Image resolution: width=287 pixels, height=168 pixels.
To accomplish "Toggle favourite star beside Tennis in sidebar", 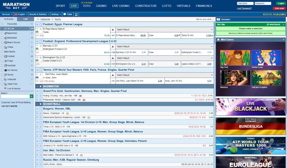I will pos(2,75).
